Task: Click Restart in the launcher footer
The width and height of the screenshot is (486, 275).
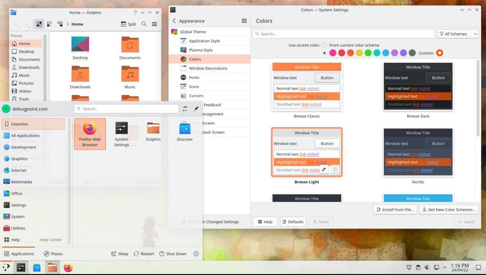Action: [x=144, y=254]
